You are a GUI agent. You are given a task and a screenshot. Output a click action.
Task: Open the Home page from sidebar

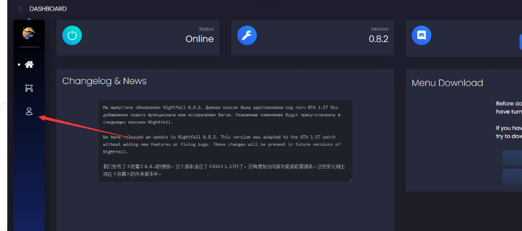[29, 65]
